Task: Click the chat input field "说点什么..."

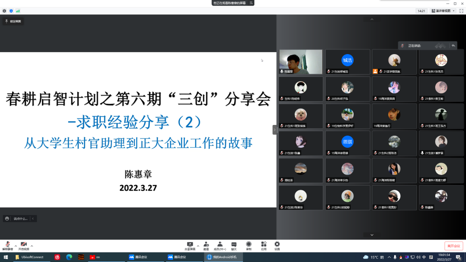Action: click(20, 219)
